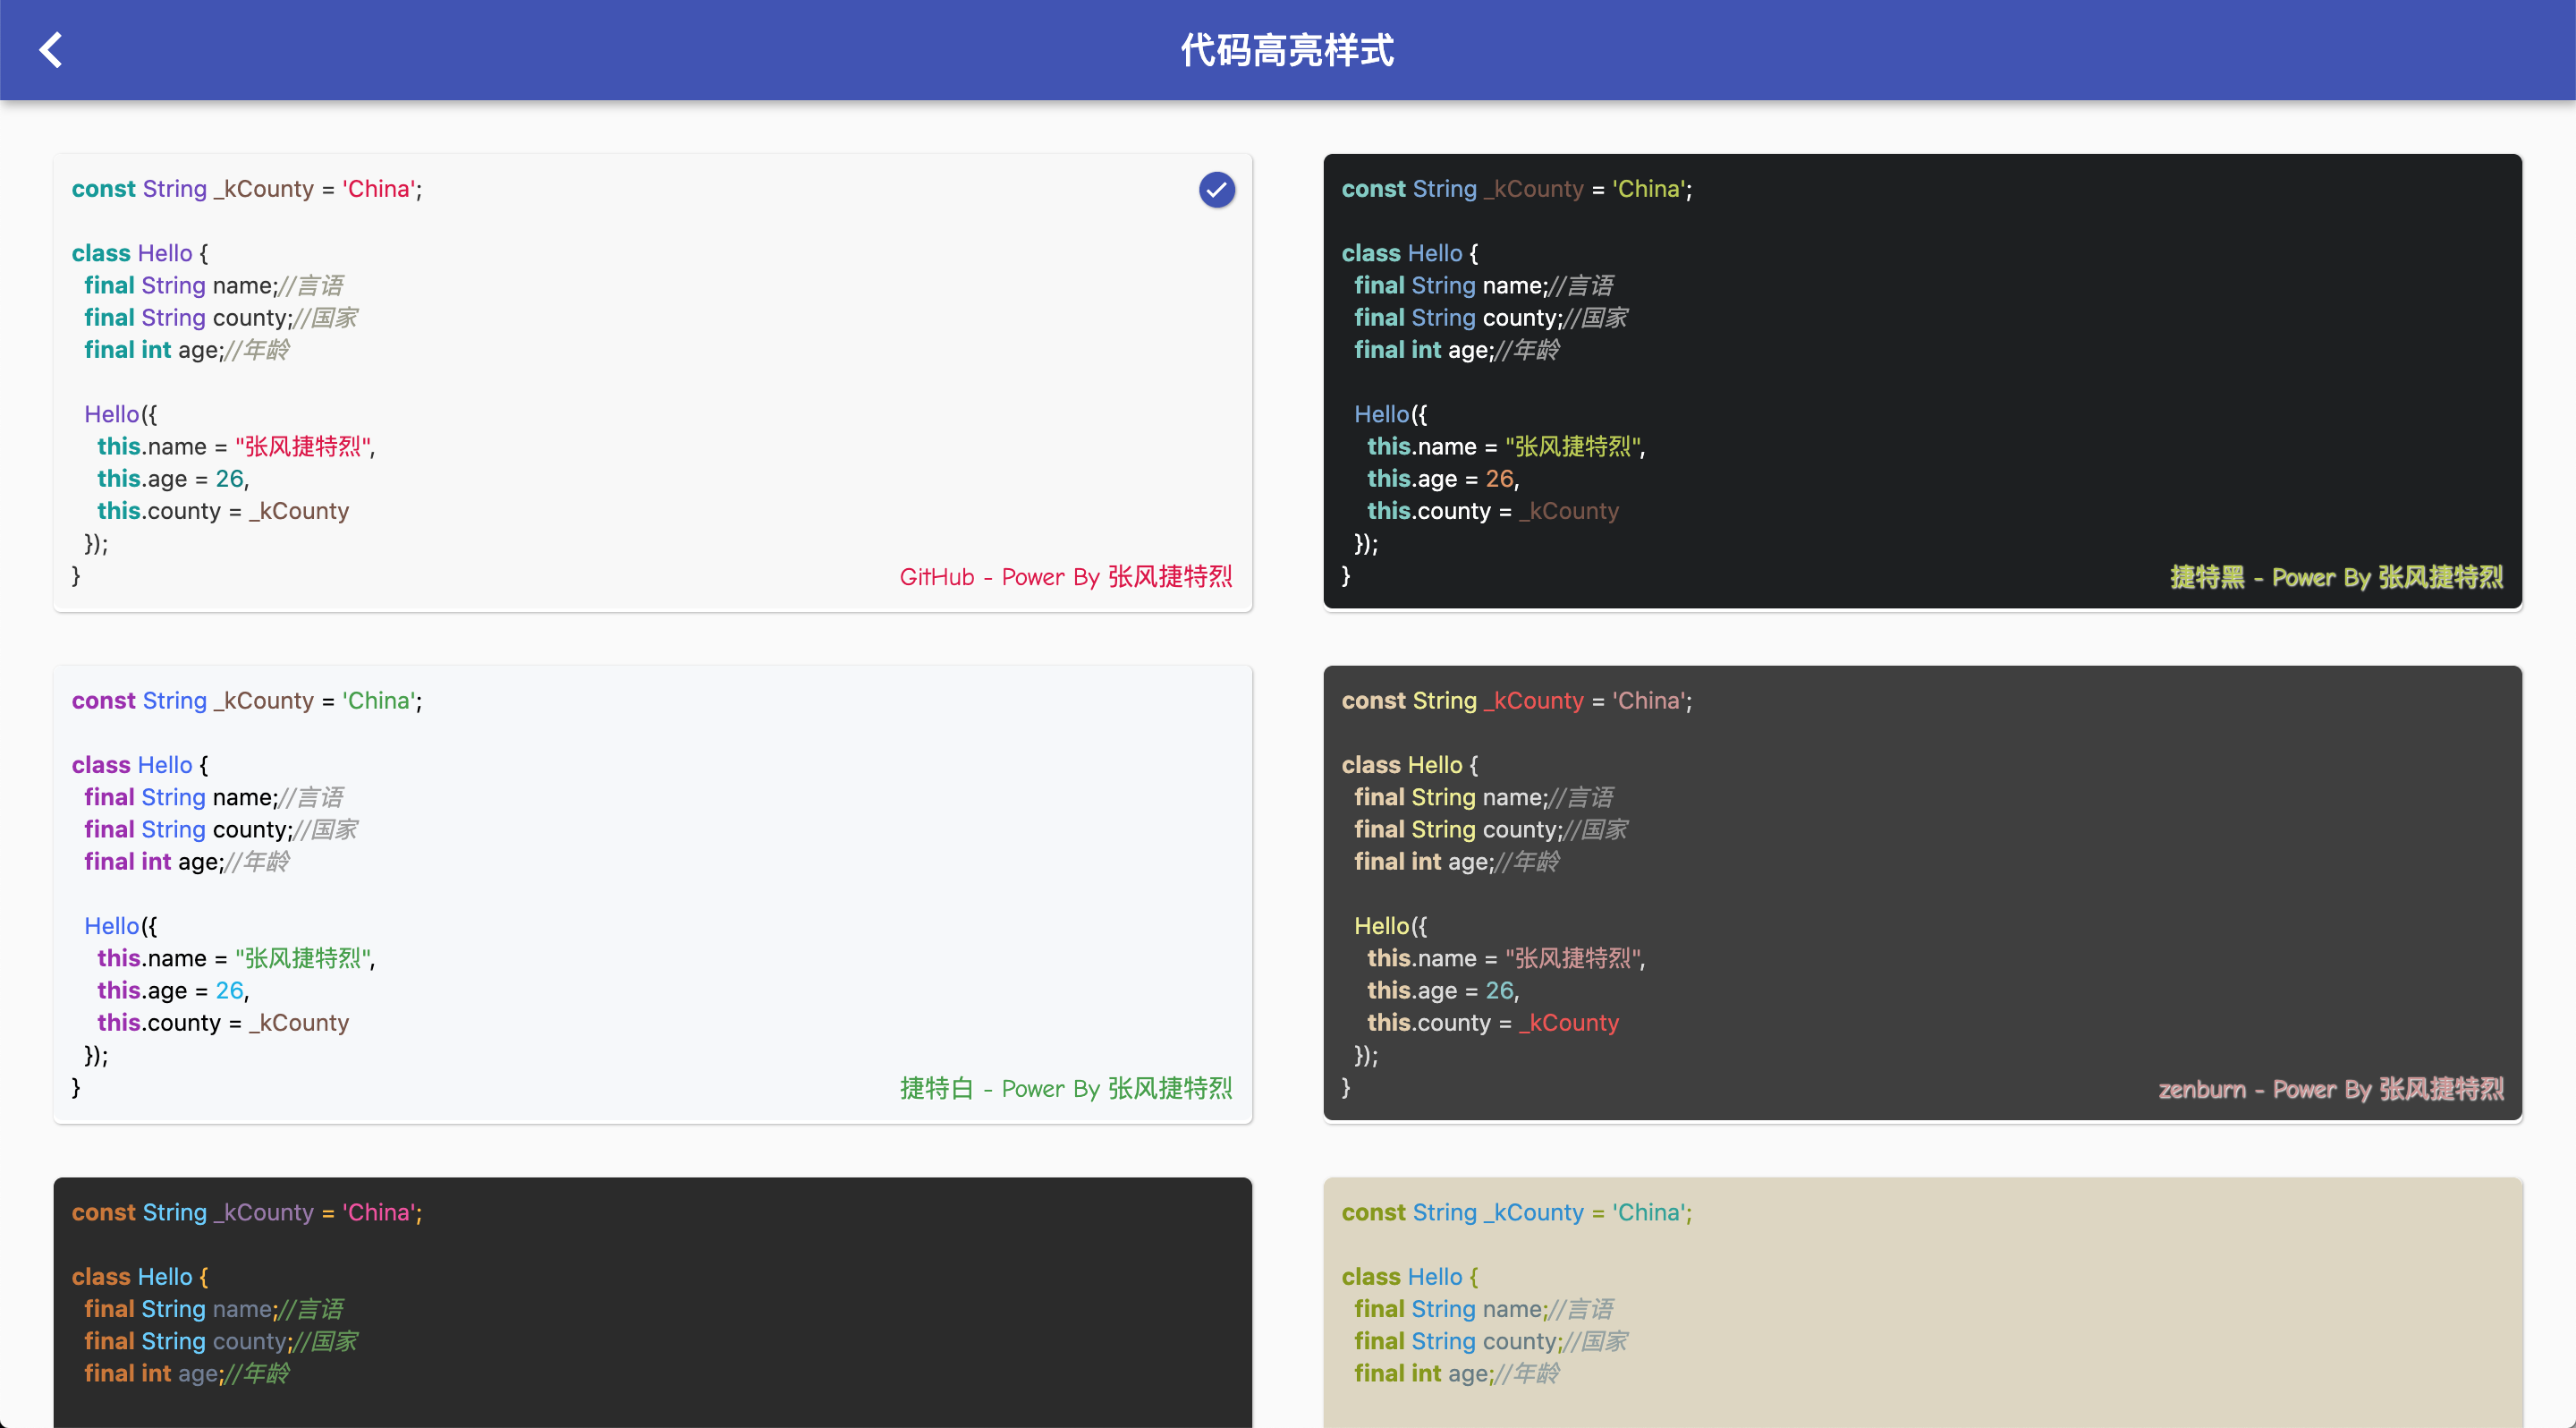Click the '捷特黑 - Power By 张风捷特烈' label
The image size is (2576, 1428).
(x=2336, y=577)
